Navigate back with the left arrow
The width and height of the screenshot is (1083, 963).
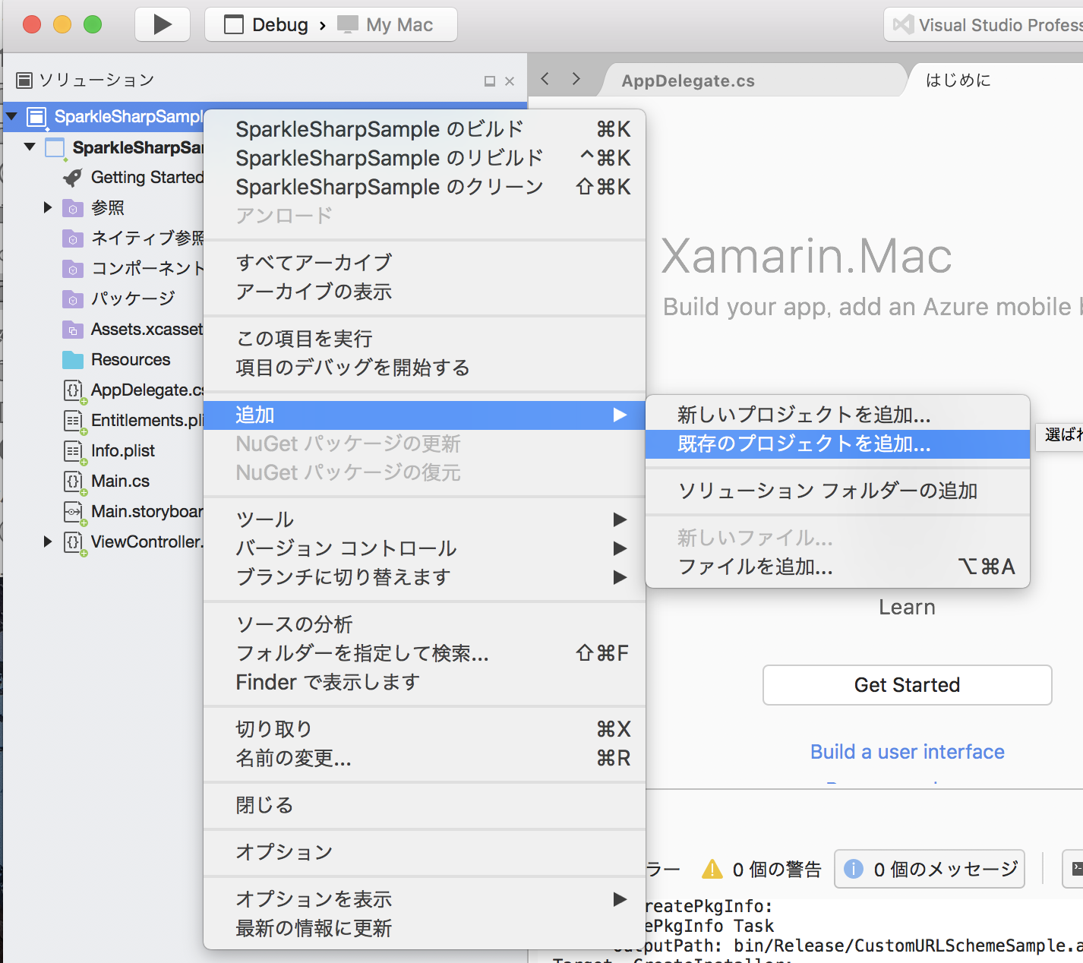coord(545,79)
